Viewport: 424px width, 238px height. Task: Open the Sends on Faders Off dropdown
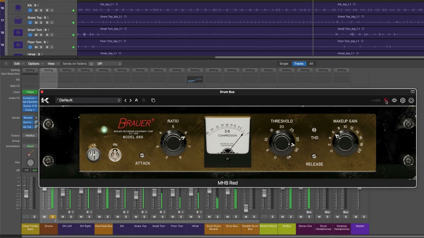109,63
